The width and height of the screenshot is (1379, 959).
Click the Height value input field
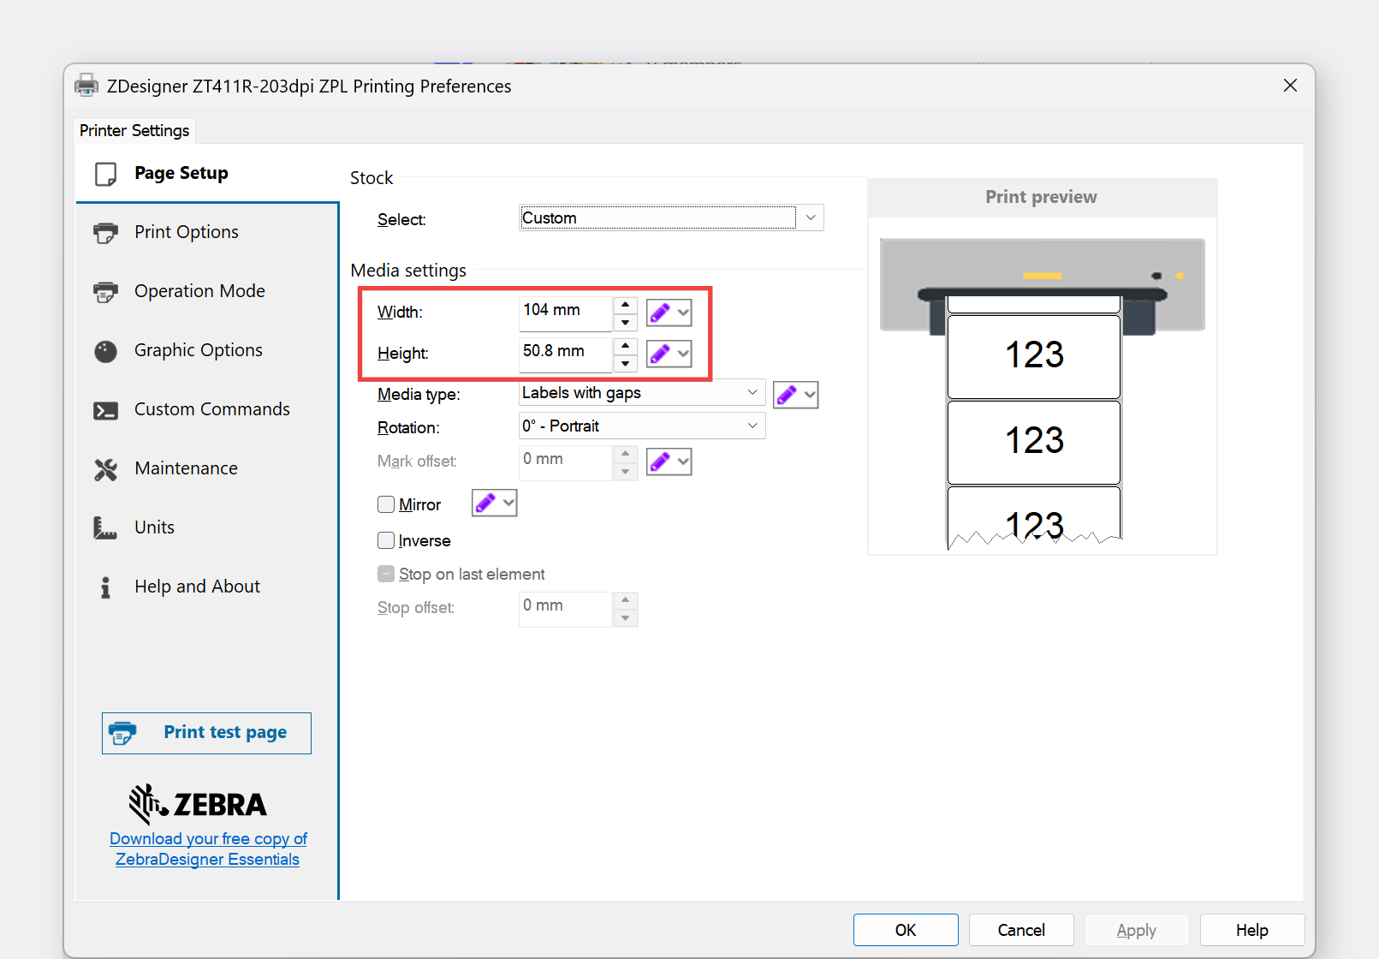tap(564, 352)
